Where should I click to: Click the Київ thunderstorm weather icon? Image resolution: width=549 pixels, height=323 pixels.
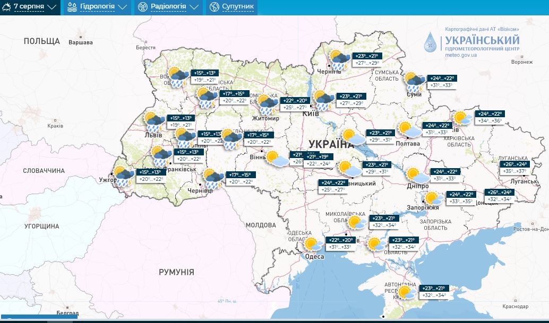324,100
